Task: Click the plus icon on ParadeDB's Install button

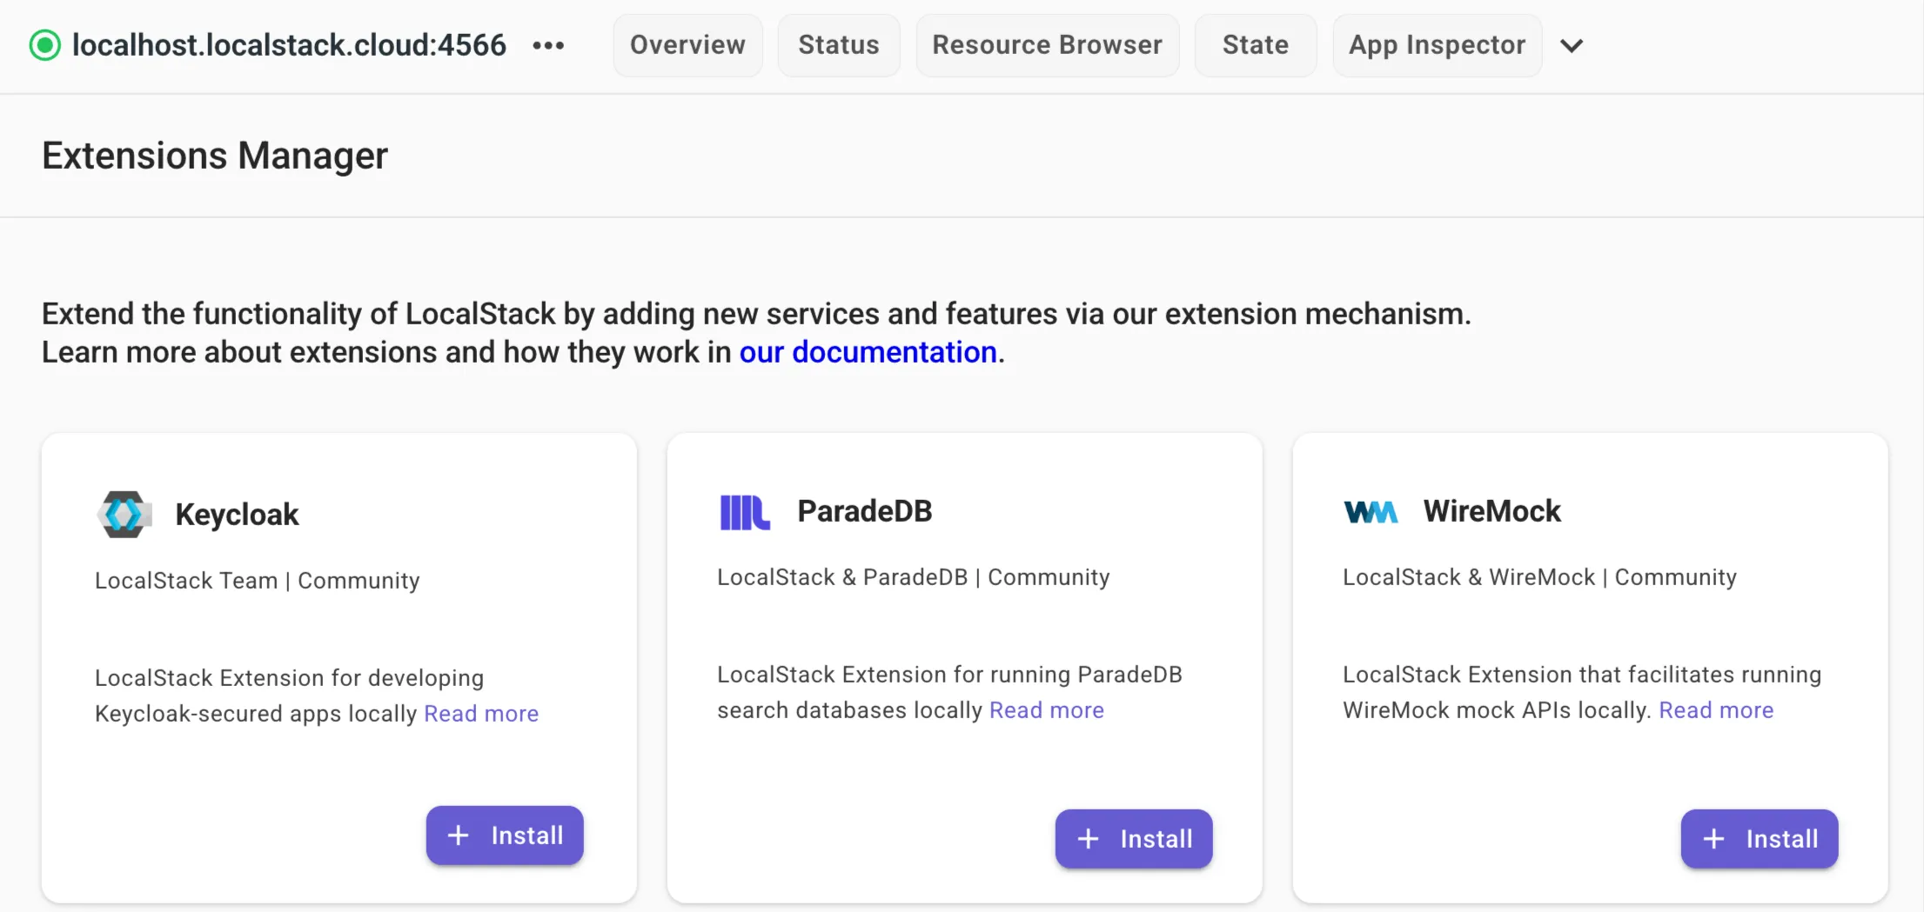Action: [x=1088, y=838]
